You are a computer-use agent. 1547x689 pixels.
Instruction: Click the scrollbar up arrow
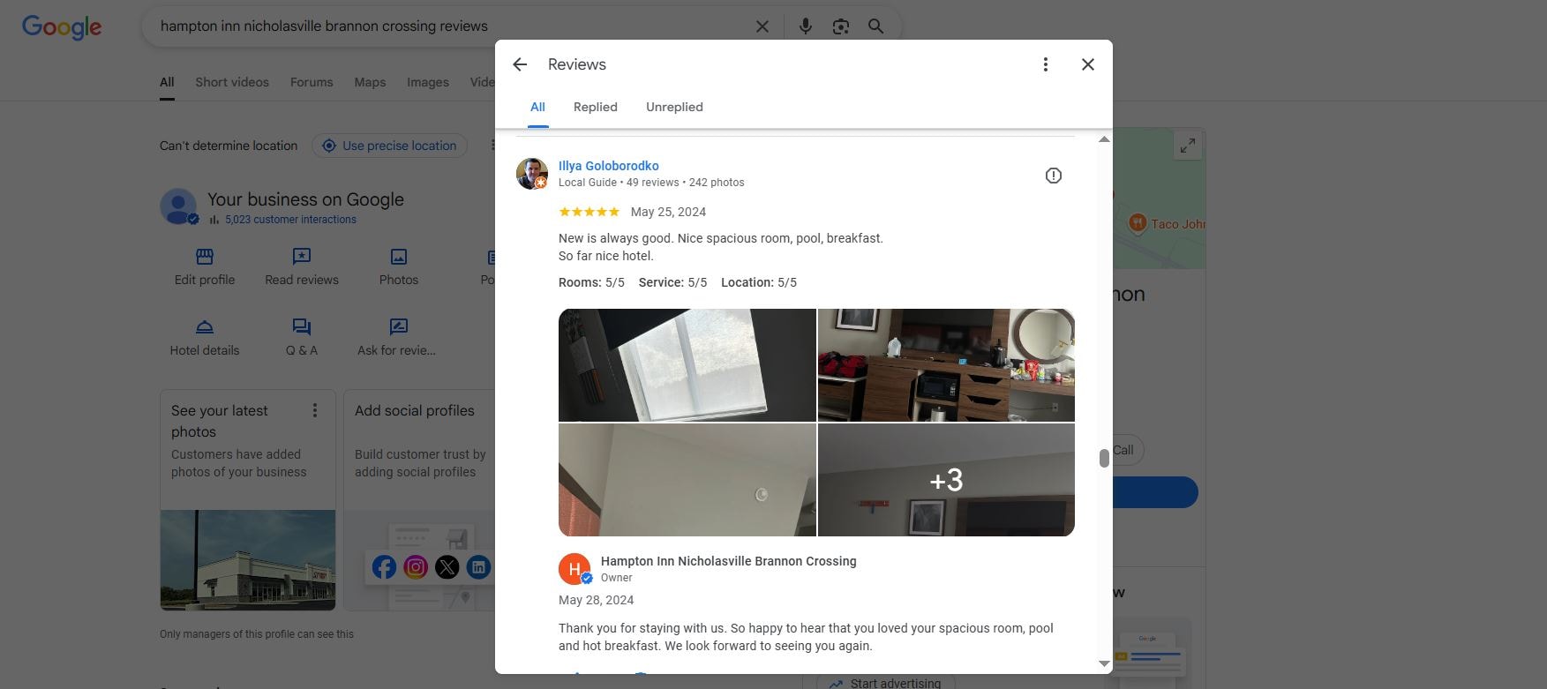tap(1104, 139)
